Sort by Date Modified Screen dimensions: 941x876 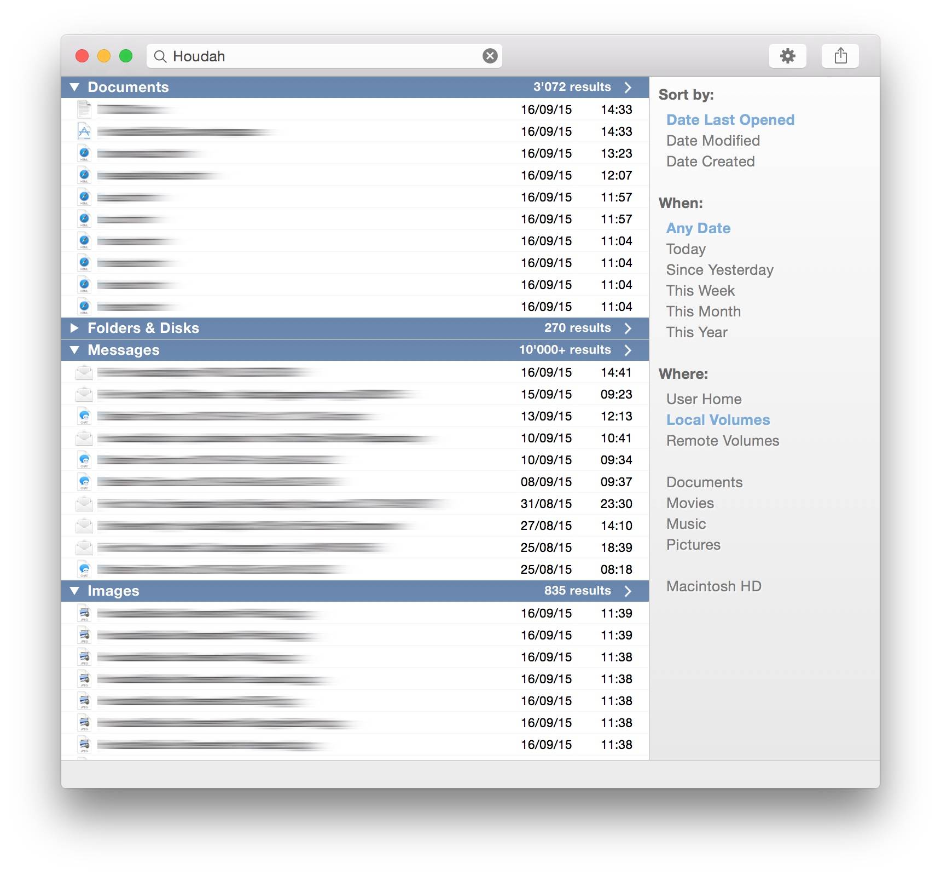[713, 141]
